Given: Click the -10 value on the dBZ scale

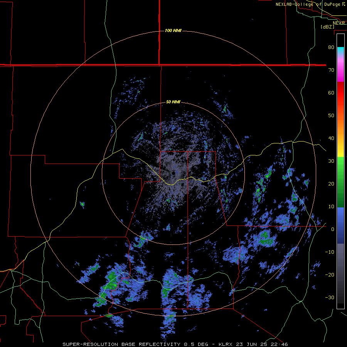Looking at the screenshot, I should pos(330,252).
